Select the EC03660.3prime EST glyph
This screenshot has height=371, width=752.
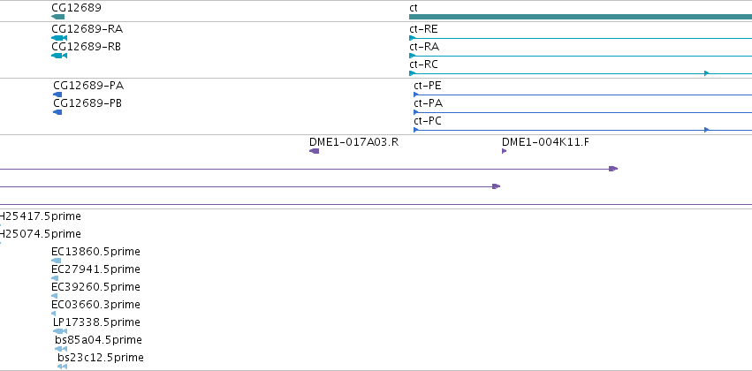[53, 314]
